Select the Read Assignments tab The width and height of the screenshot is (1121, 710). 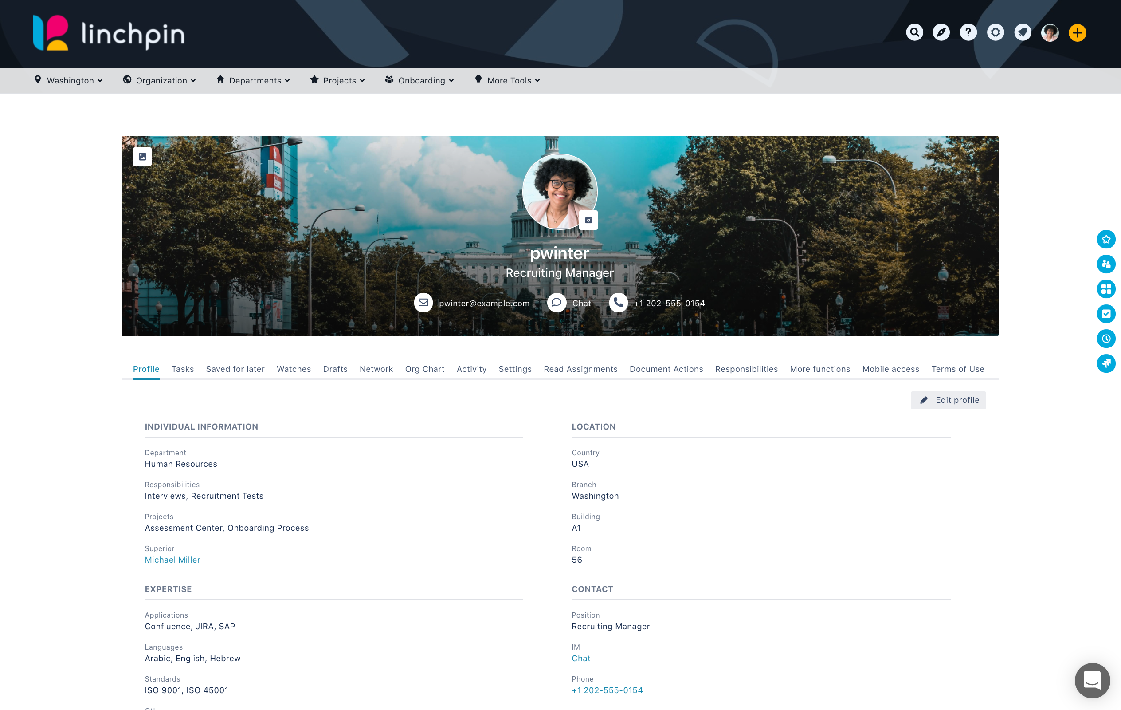click(x=580, y=369)
